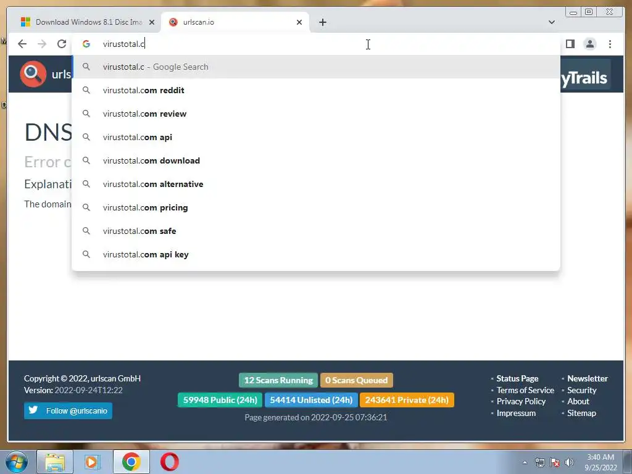Viewport: 632px width, 474px height.
Task: Pick the 'virustotal.com api key' suggestion
Action: 315,254
